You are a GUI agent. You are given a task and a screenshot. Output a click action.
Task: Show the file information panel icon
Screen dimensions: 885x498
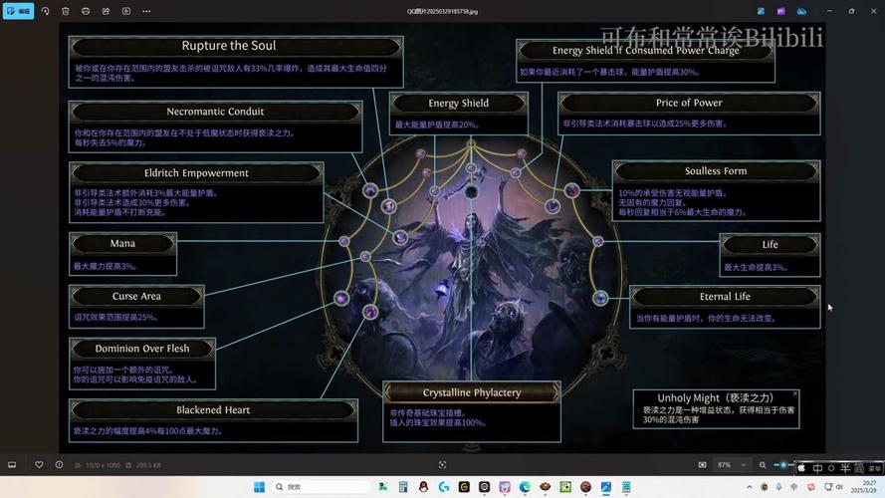59,464
